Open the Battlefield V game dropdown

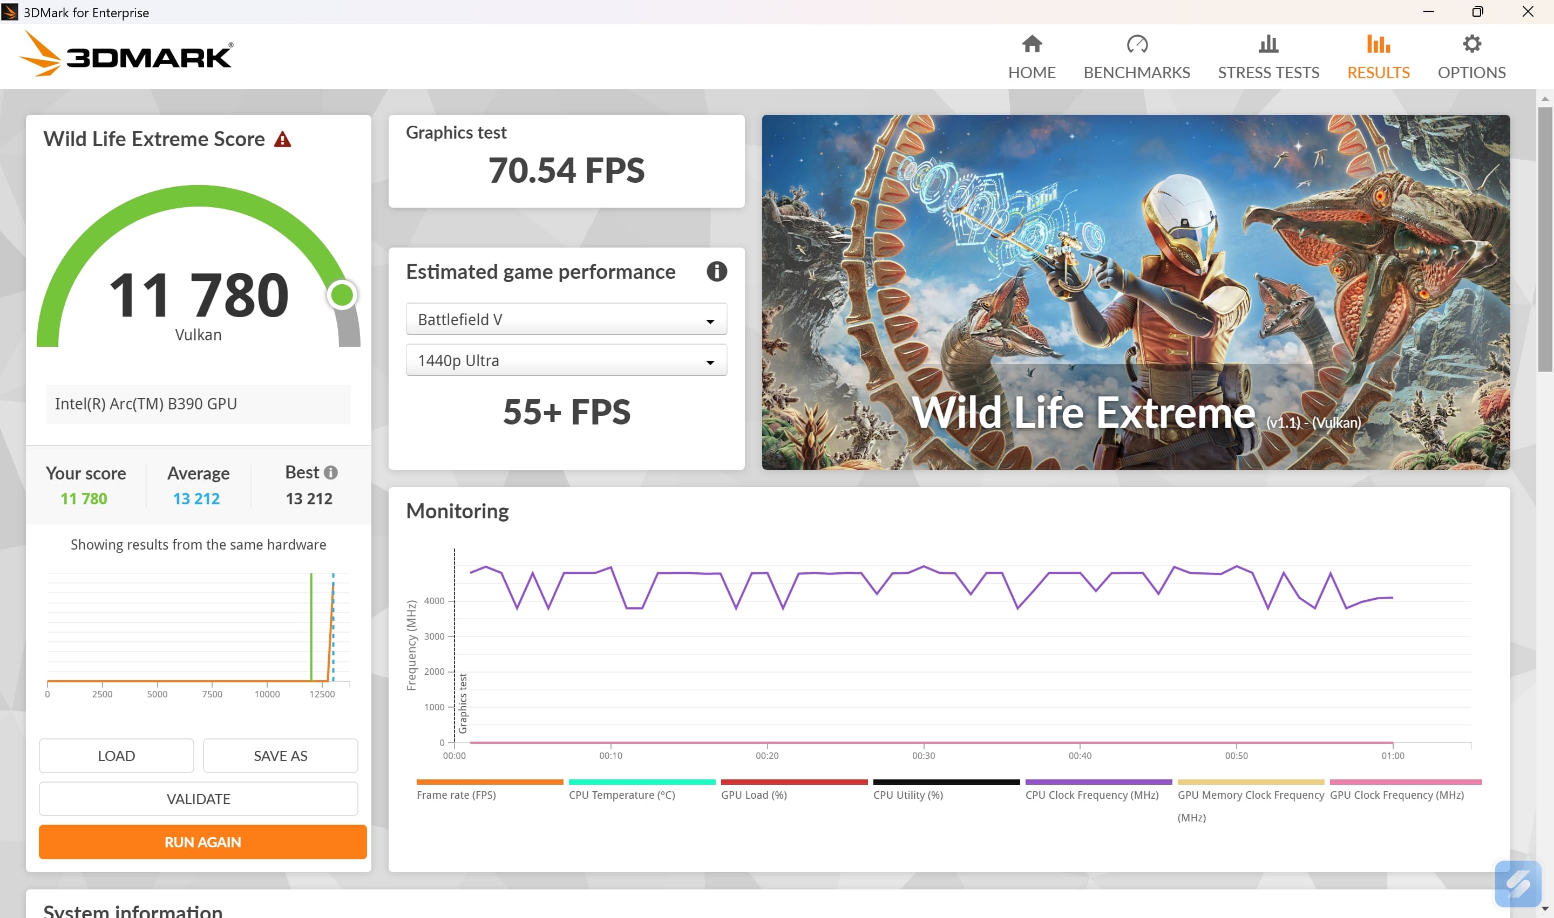[x=566, y=319]
